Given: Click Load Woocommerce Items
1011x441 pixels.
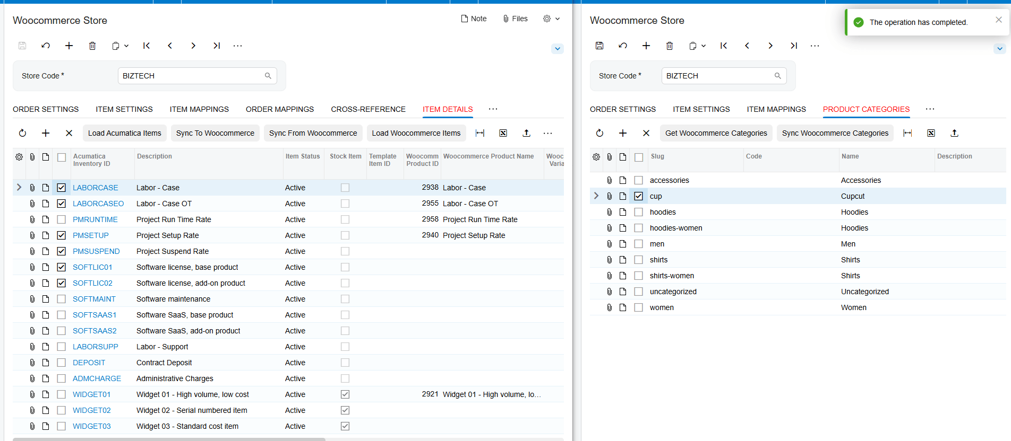Looking at the screenshot, I should (416, 133).
